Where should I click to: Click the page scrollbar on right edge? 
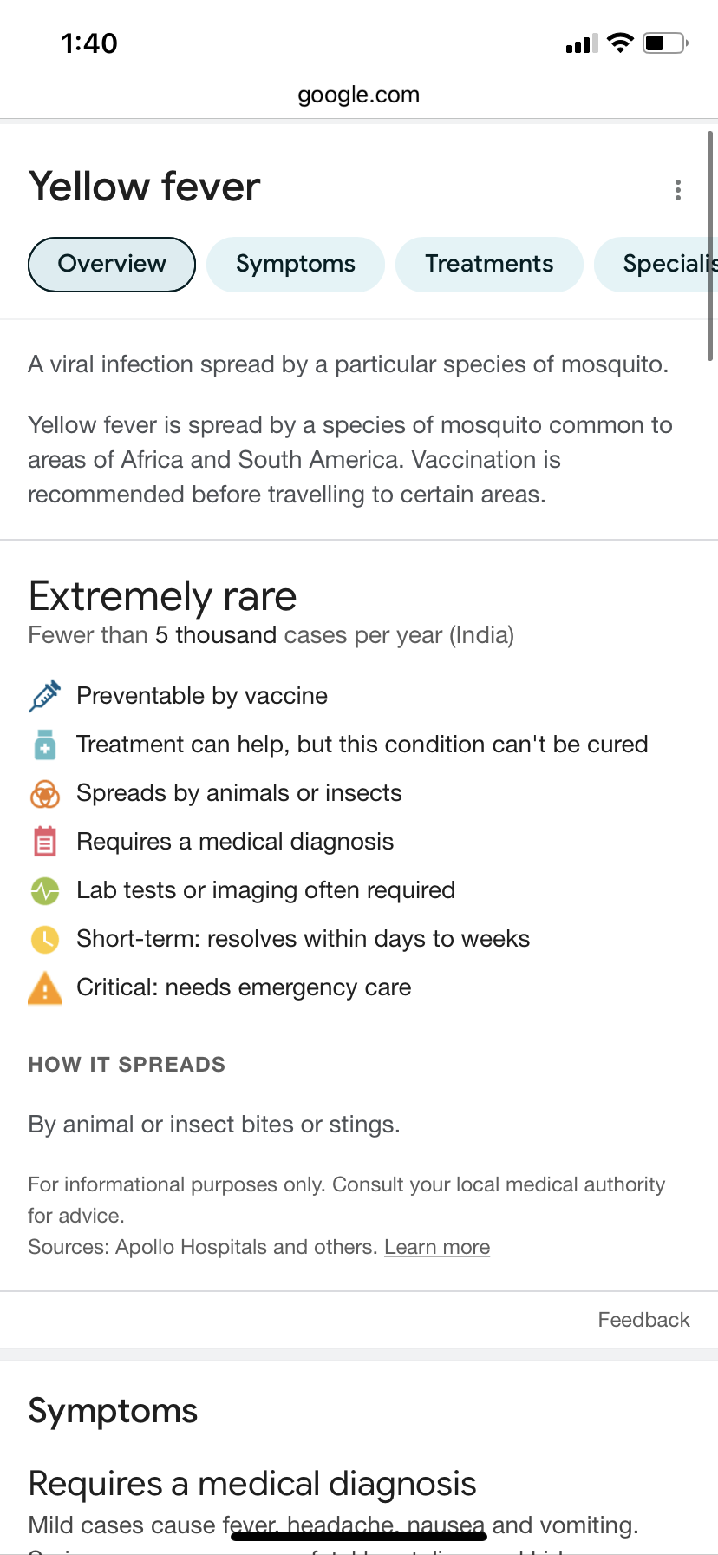click(x=710, y=246)
